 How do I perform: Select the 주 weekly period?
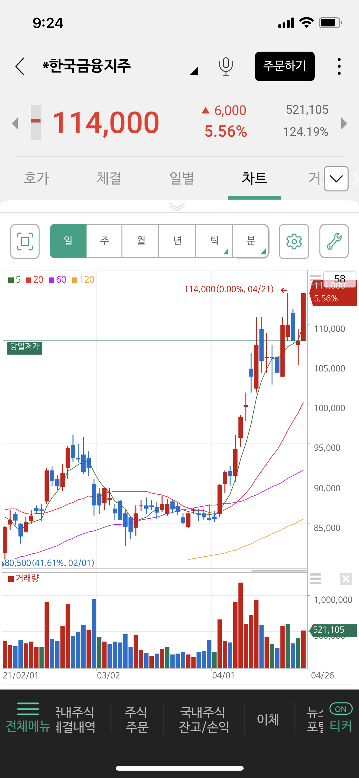click(104, 241)
